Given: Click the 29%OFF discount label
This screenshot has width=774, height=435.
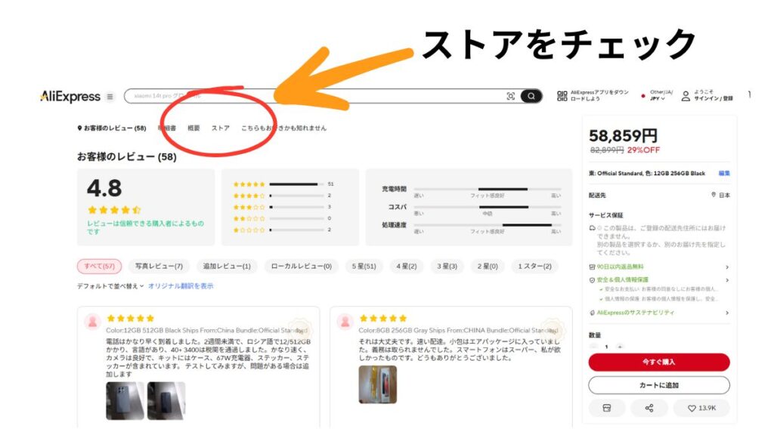Looking at the screenshot, I should pyautogui.click(x=643, y=150).
